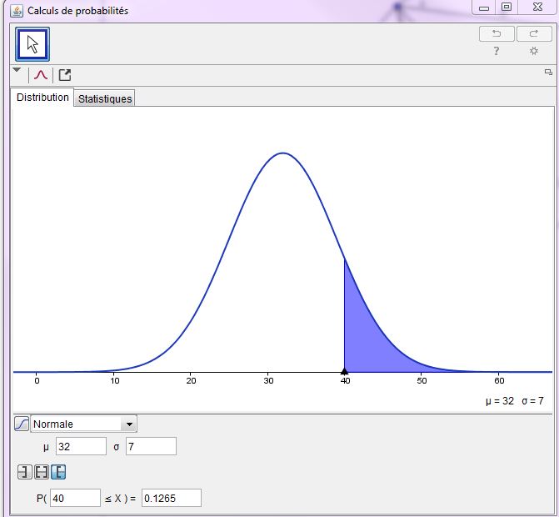Click the undo arrow button
This screenshot has height=517, width=559.
(x=497, y=33)
